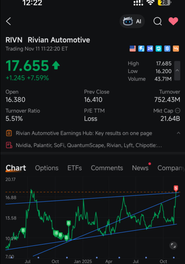Tap the P/E TTM Loss value
Screen dimensions: 185x264
pyautogui.click(x=91, y=119)
